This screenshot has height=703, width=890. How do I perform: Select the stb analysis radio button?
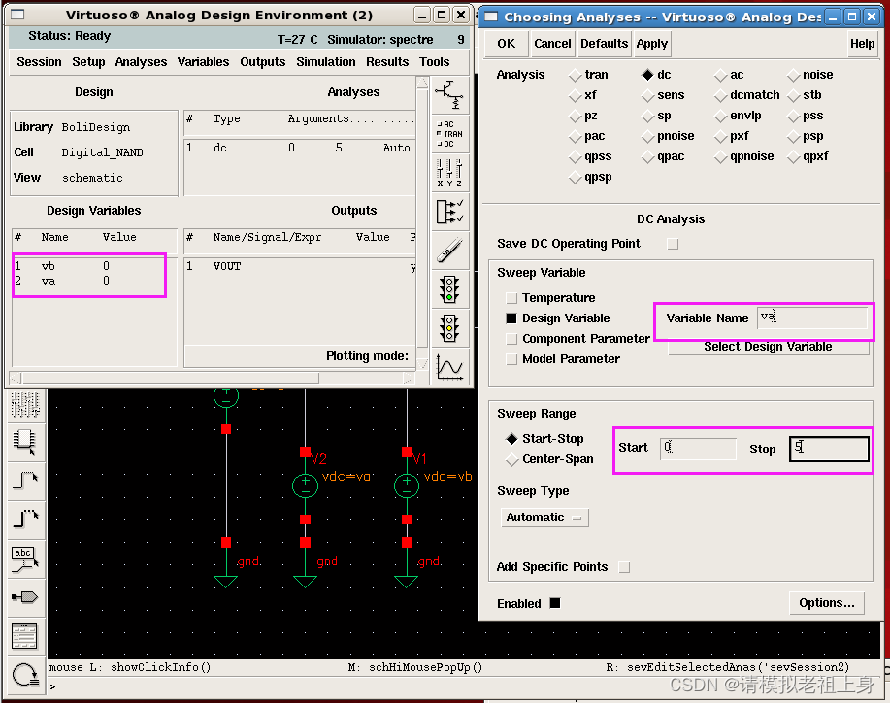[x=794, y=95]
